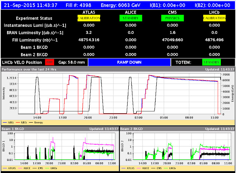This screenshot has width=236, height=173.
Task: Click ALICE legend entry in Beam 1 BKGD chart
Action: tap(24, 168)
